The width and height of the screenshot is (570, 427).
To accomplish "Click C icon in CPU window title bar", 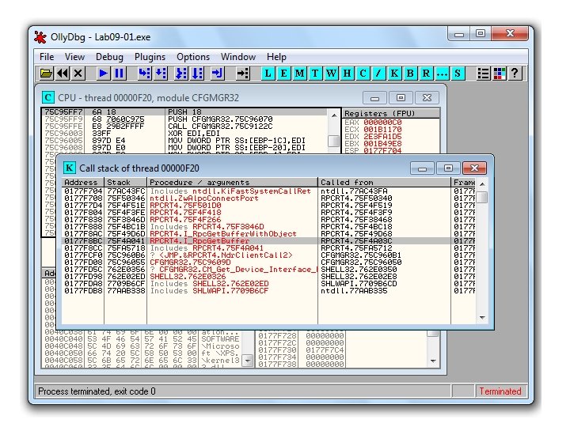I will (x=48, y=98).
